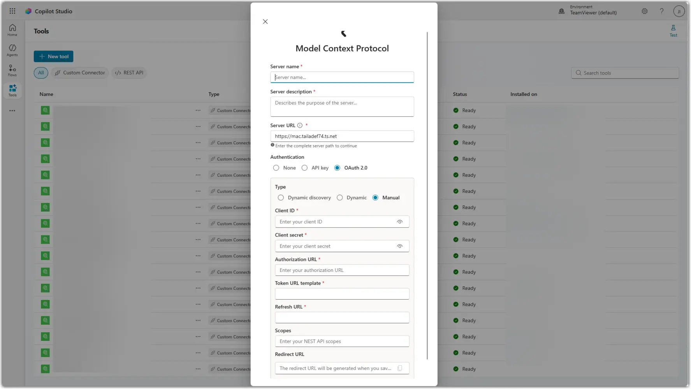The image size is (691, 389).
Task: Click the Server URL field
Action: [342, 137]
